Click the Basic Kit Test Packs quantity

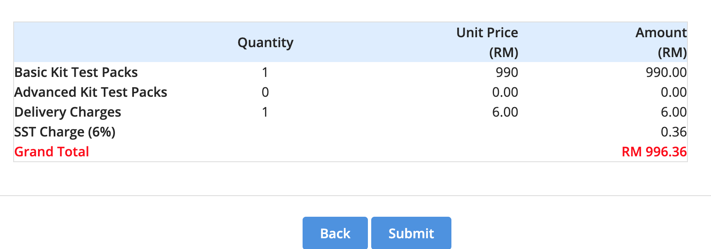(265, 72)
